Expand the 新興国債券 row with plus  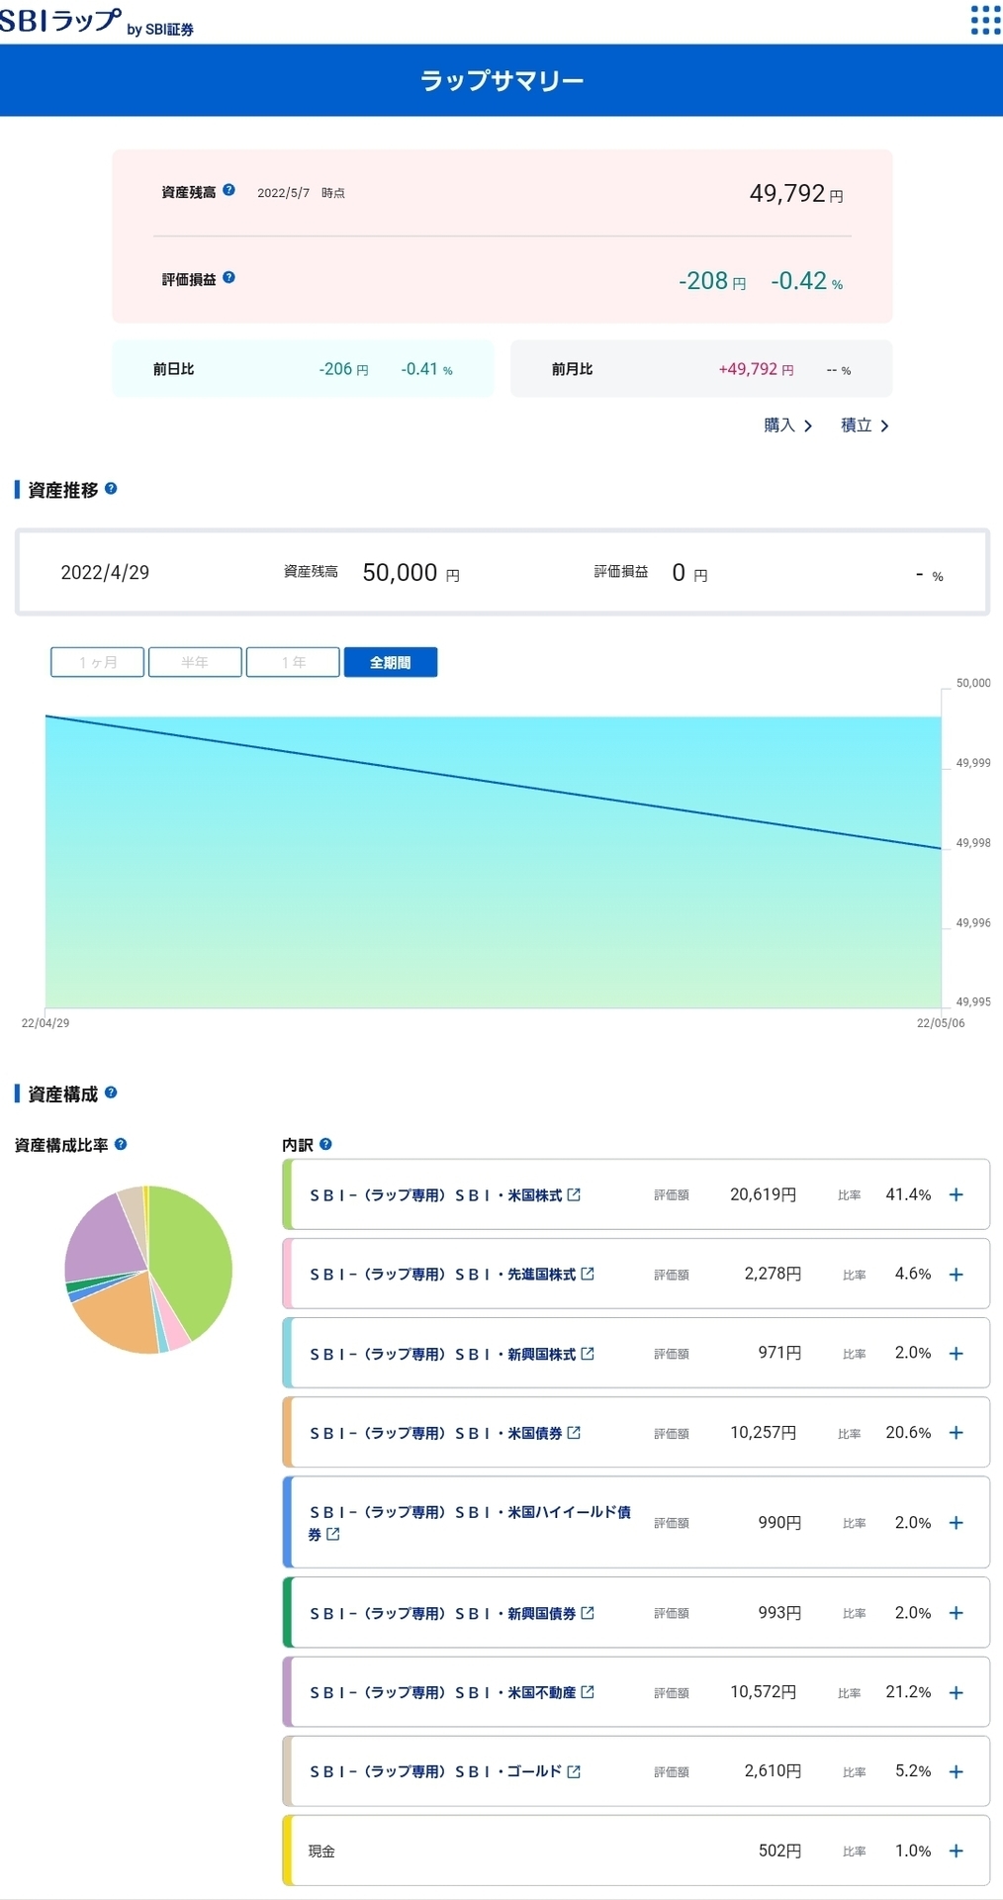point(957,1613)
